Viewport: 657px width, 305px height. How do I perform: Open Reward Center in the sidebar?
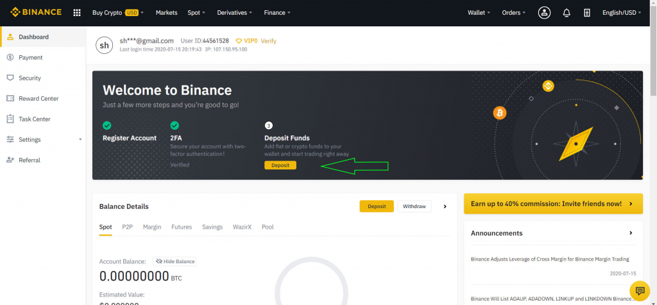point(43,99)
